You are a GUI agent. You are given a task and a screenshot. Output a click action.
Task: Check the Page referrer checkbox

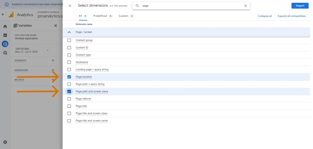click(x=69, y=99)
